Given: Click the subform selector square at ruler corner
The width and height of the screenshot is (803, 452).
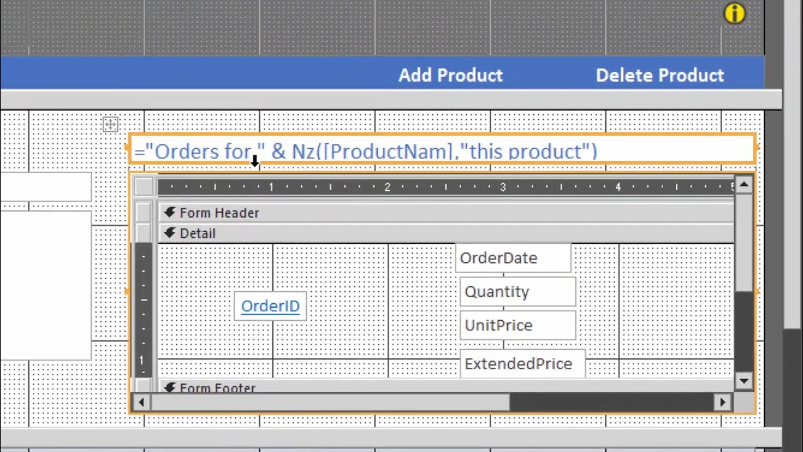Looking at the screenshot, I should (143, 186).
